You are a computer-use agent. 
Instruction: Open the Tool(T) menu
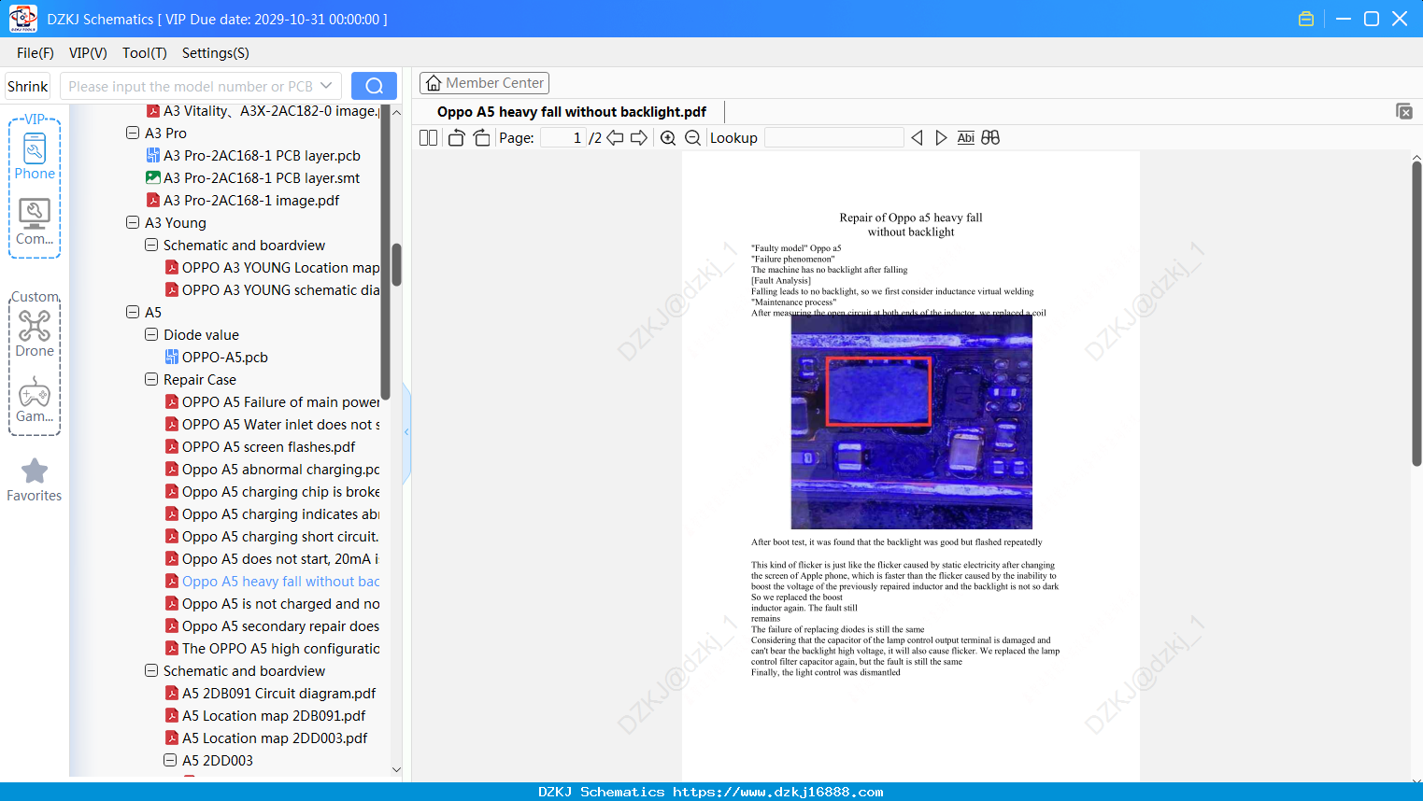pyautogui.click(x=145, y=53)
